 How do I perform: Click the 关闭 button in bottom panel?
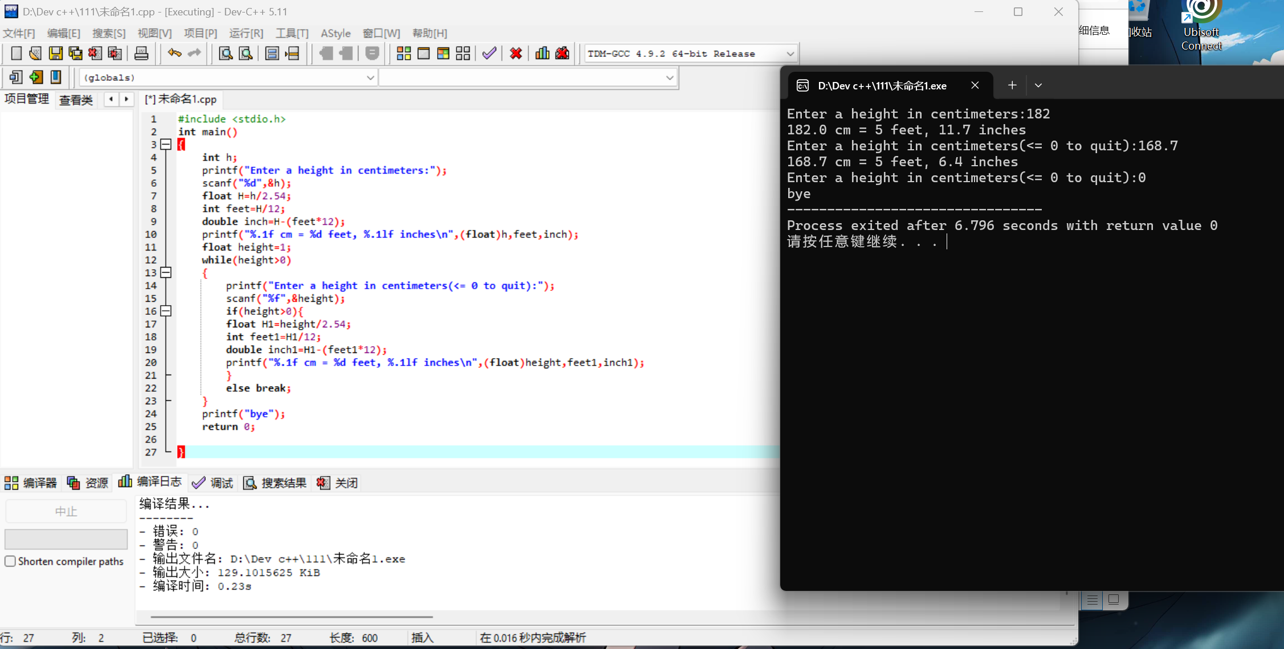coord(337,483)
